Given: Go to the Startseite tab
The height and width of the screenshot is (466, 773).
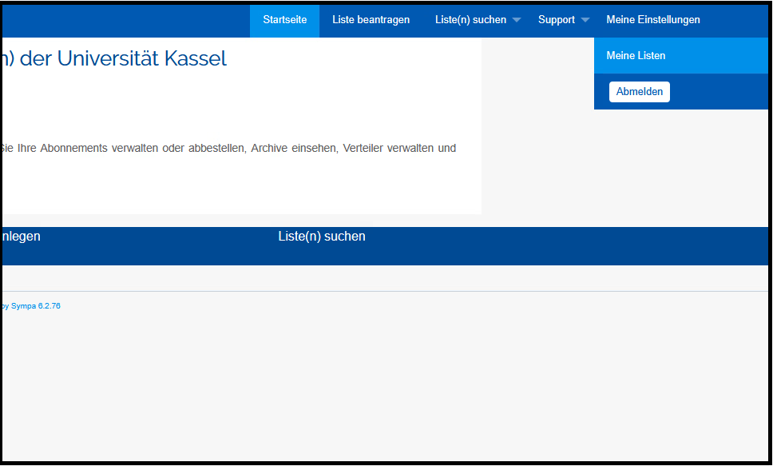Looking at the screenshot, I should tap(284, 20).
